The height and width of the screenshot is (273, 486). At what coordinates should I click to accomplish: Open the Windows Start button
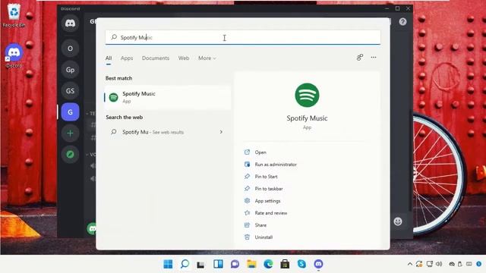(168, 264)
